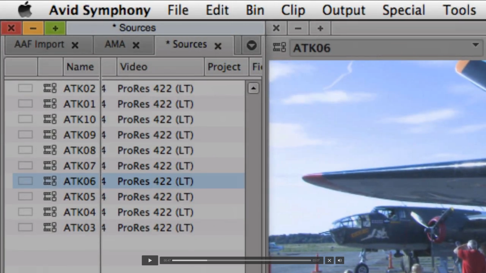
Task: Expand the ATK06 clip name dropdown in monitor
Action: (476, 45)
